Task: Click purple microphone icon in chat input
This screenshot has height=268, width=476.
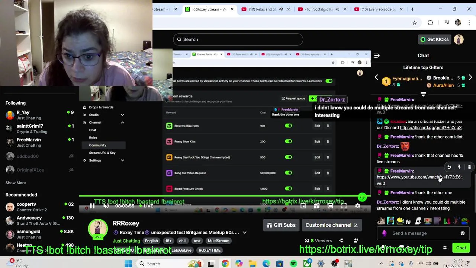Action: (384, 233)
